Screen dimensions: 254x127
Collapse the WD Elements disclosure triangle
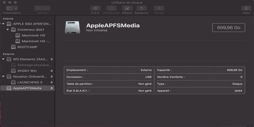pyautogui.click(x=3, y=59)
